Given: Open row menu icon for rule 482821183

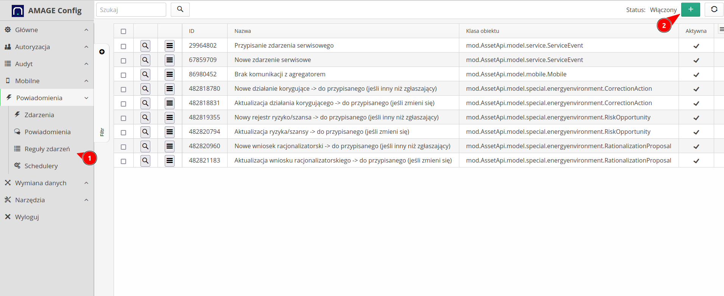Looking at the screenshot, I should [170, 161].
